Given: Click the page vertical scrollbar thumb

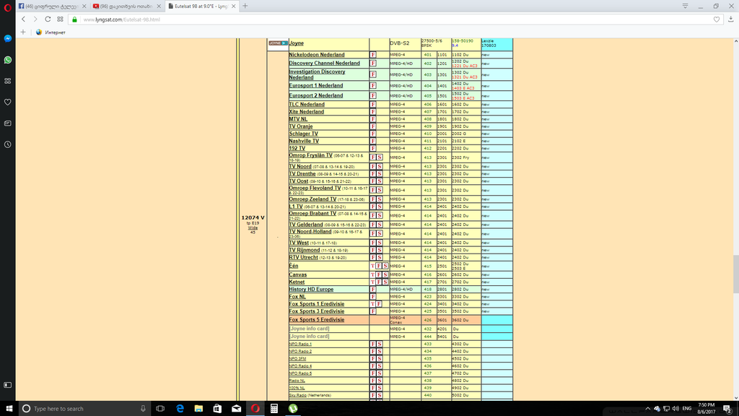Looking at the screenshot, I should [735, 274].
